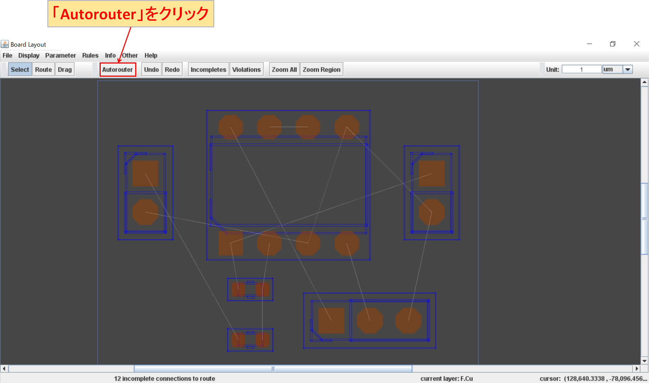Open the measurement unit dropdown
The image size is (649, 383).
click(628, 69)
